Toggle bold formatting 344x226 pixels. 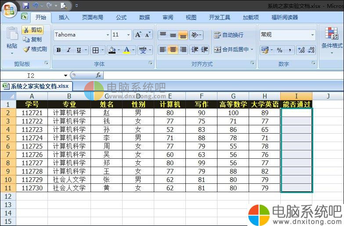[58, 50]
